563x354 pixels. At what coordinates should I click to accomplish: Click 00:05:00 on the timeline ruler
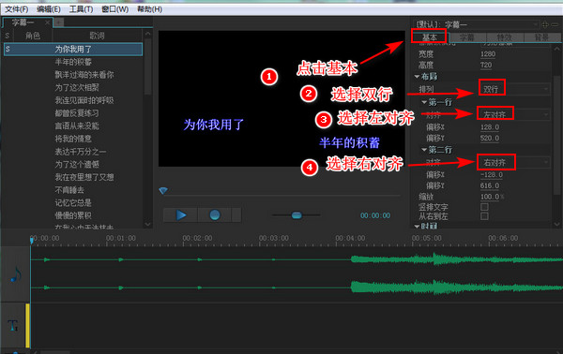click(427, 238)
